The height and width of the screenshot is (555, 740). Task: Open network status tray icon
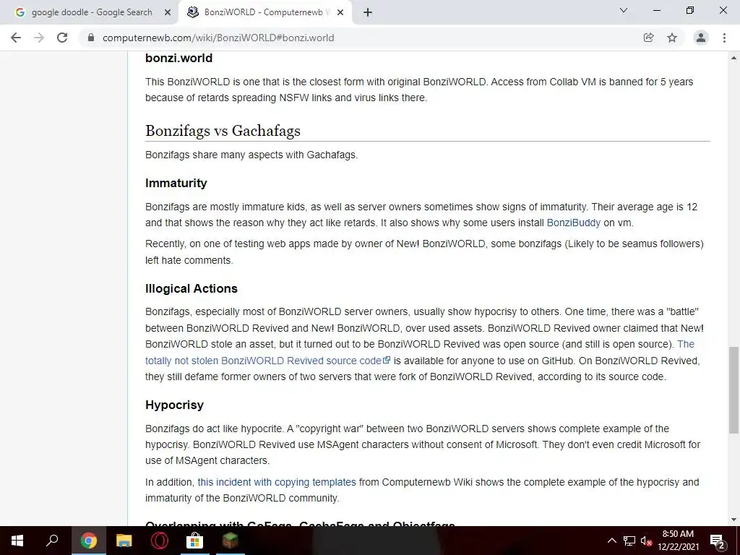tap(629, 541)
